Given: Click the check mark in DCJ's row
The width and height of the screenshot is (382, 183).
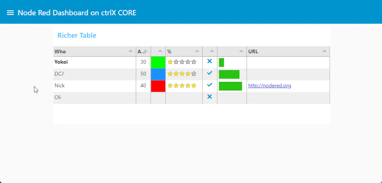Looking at the screenshot, I should click(x=210, y=73).
